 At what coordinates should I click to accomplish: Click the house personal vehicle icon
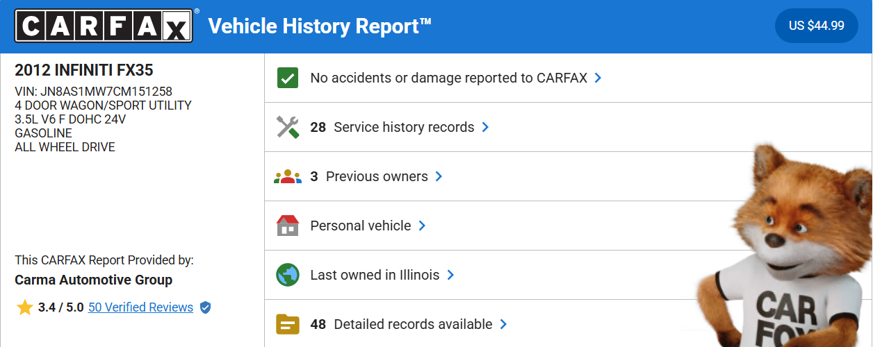[287, 226]
